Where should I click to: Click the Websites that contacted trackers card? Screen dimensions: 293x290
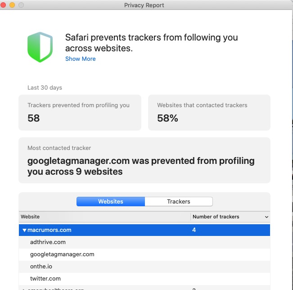[209, 113]
